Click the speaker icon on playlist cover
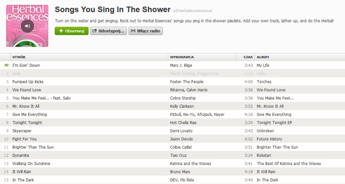This screenshot has width=345, height=184. click(x=27, y=26)
